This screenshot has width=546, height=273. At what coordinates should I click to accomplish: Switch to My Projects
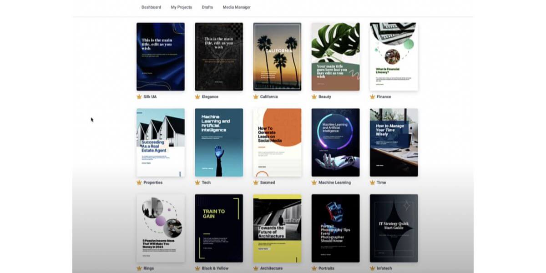point(181,7)
